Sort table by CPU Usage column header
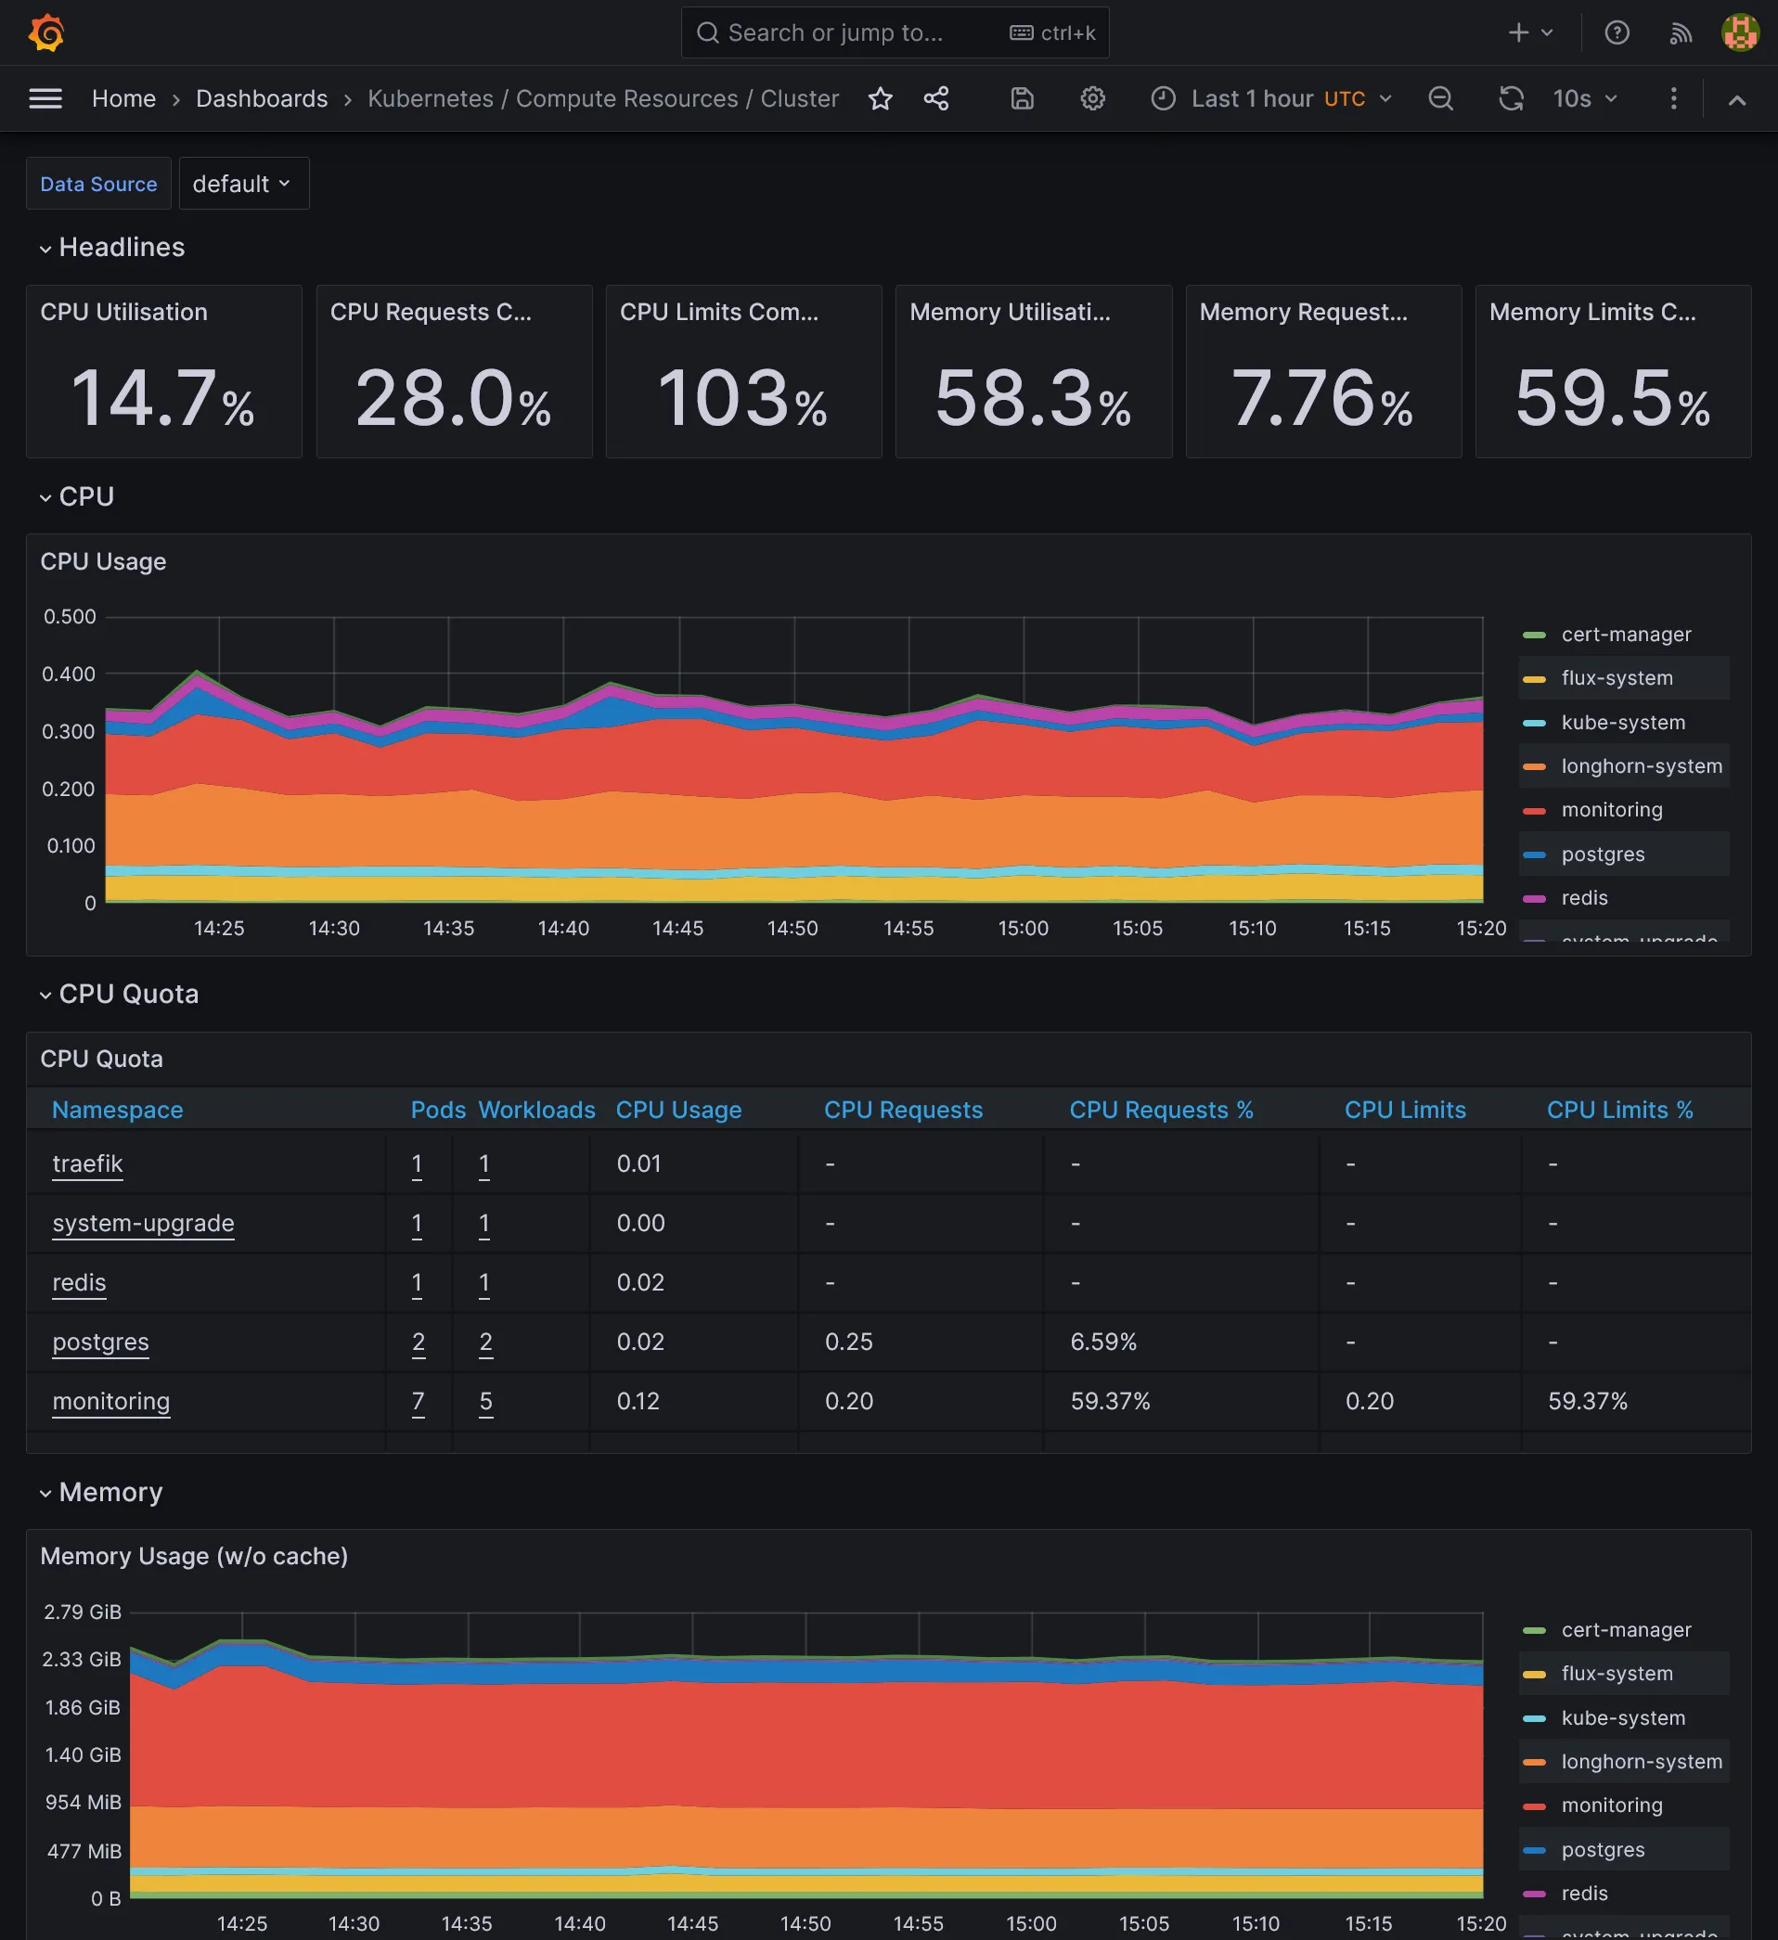The width and height of the screenshot is (1778, 1940). pos(677,1110)
